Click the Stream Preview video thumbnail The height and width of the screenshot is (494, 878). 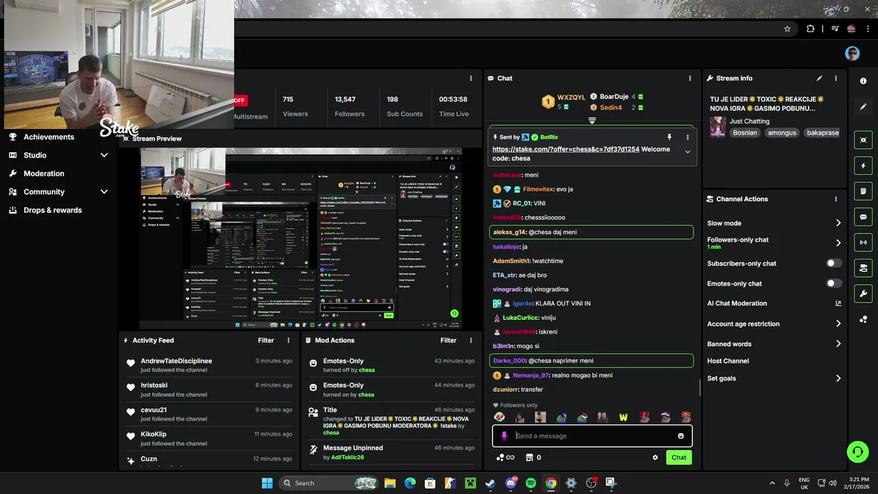300,238
